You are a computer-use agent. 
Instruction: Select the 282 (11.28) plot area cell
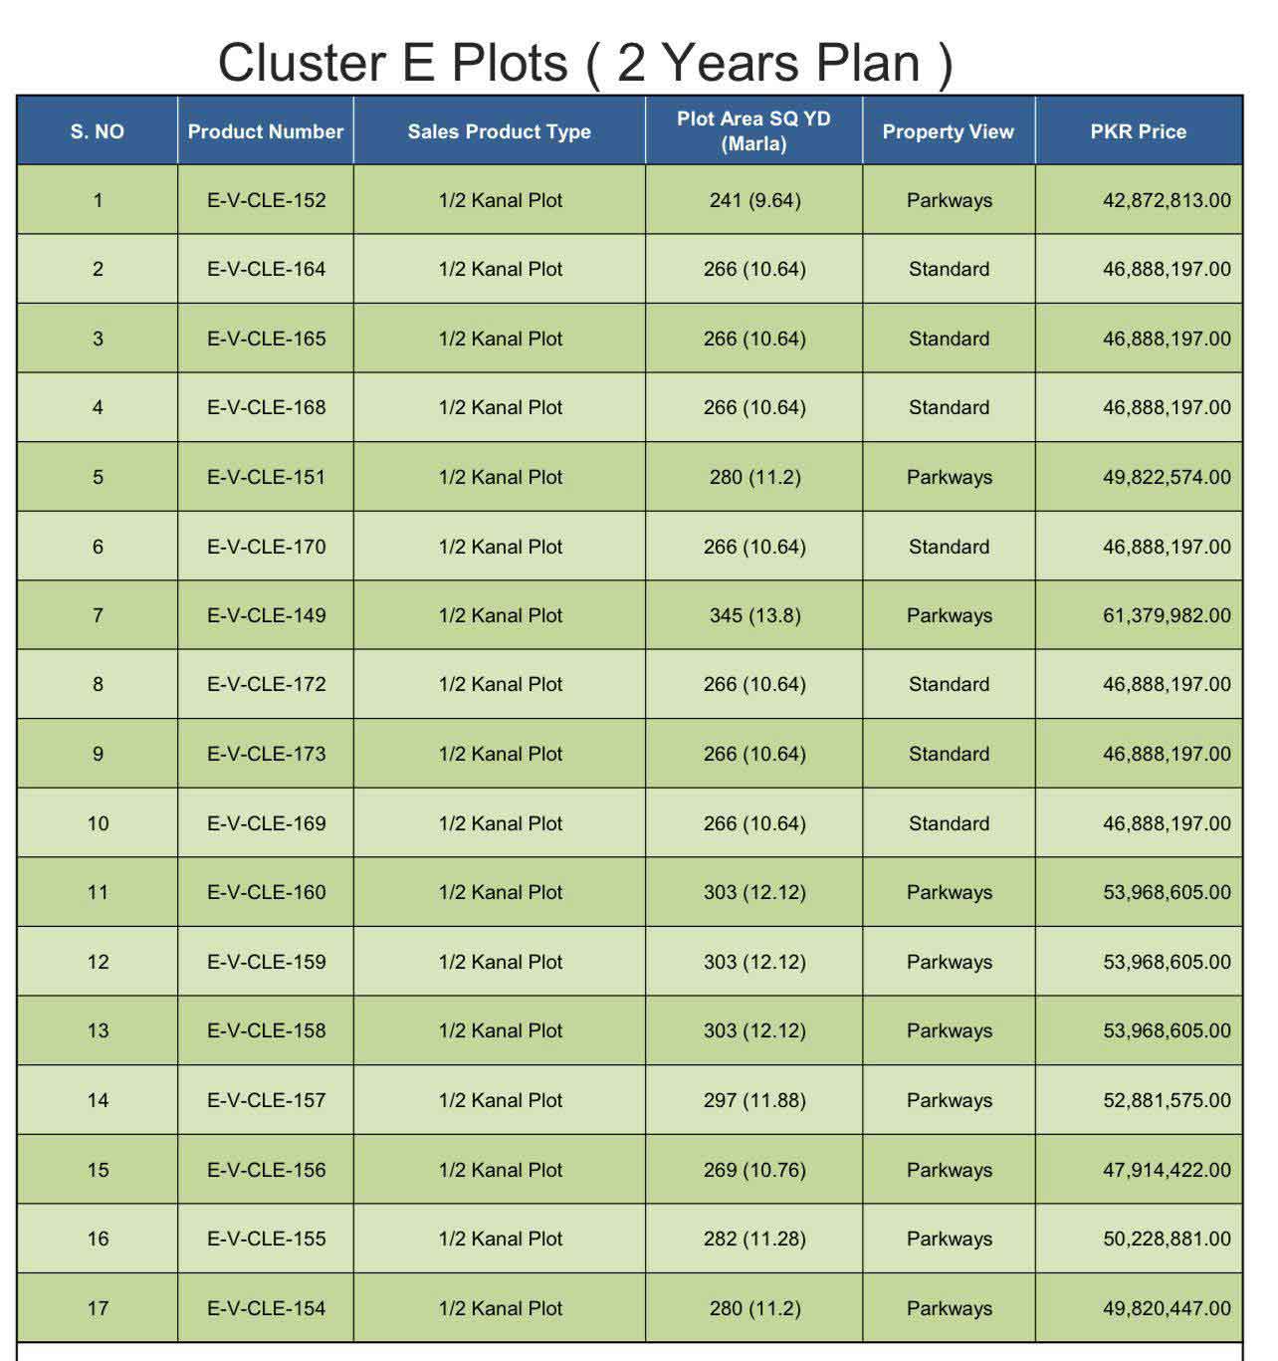[754, 1239]
